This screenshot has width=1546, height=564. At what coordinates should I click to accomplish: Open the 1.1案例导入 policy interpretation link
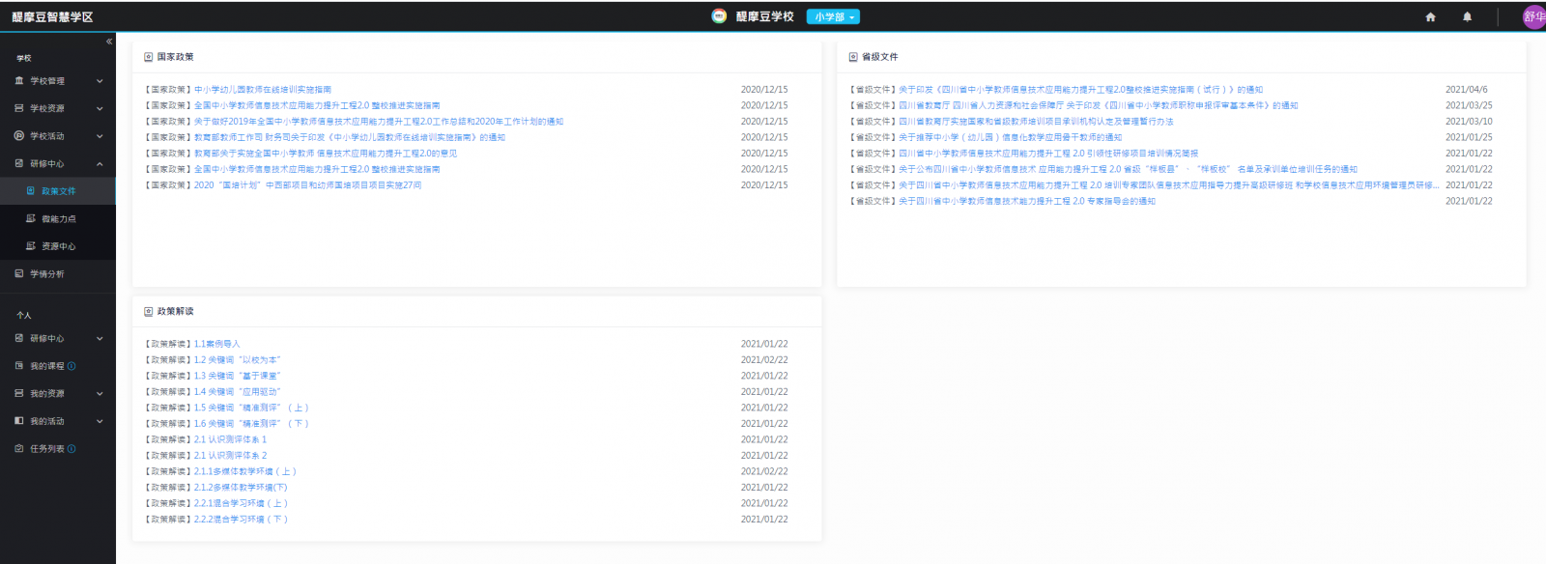pyautogui.click(x=216, y=344)
